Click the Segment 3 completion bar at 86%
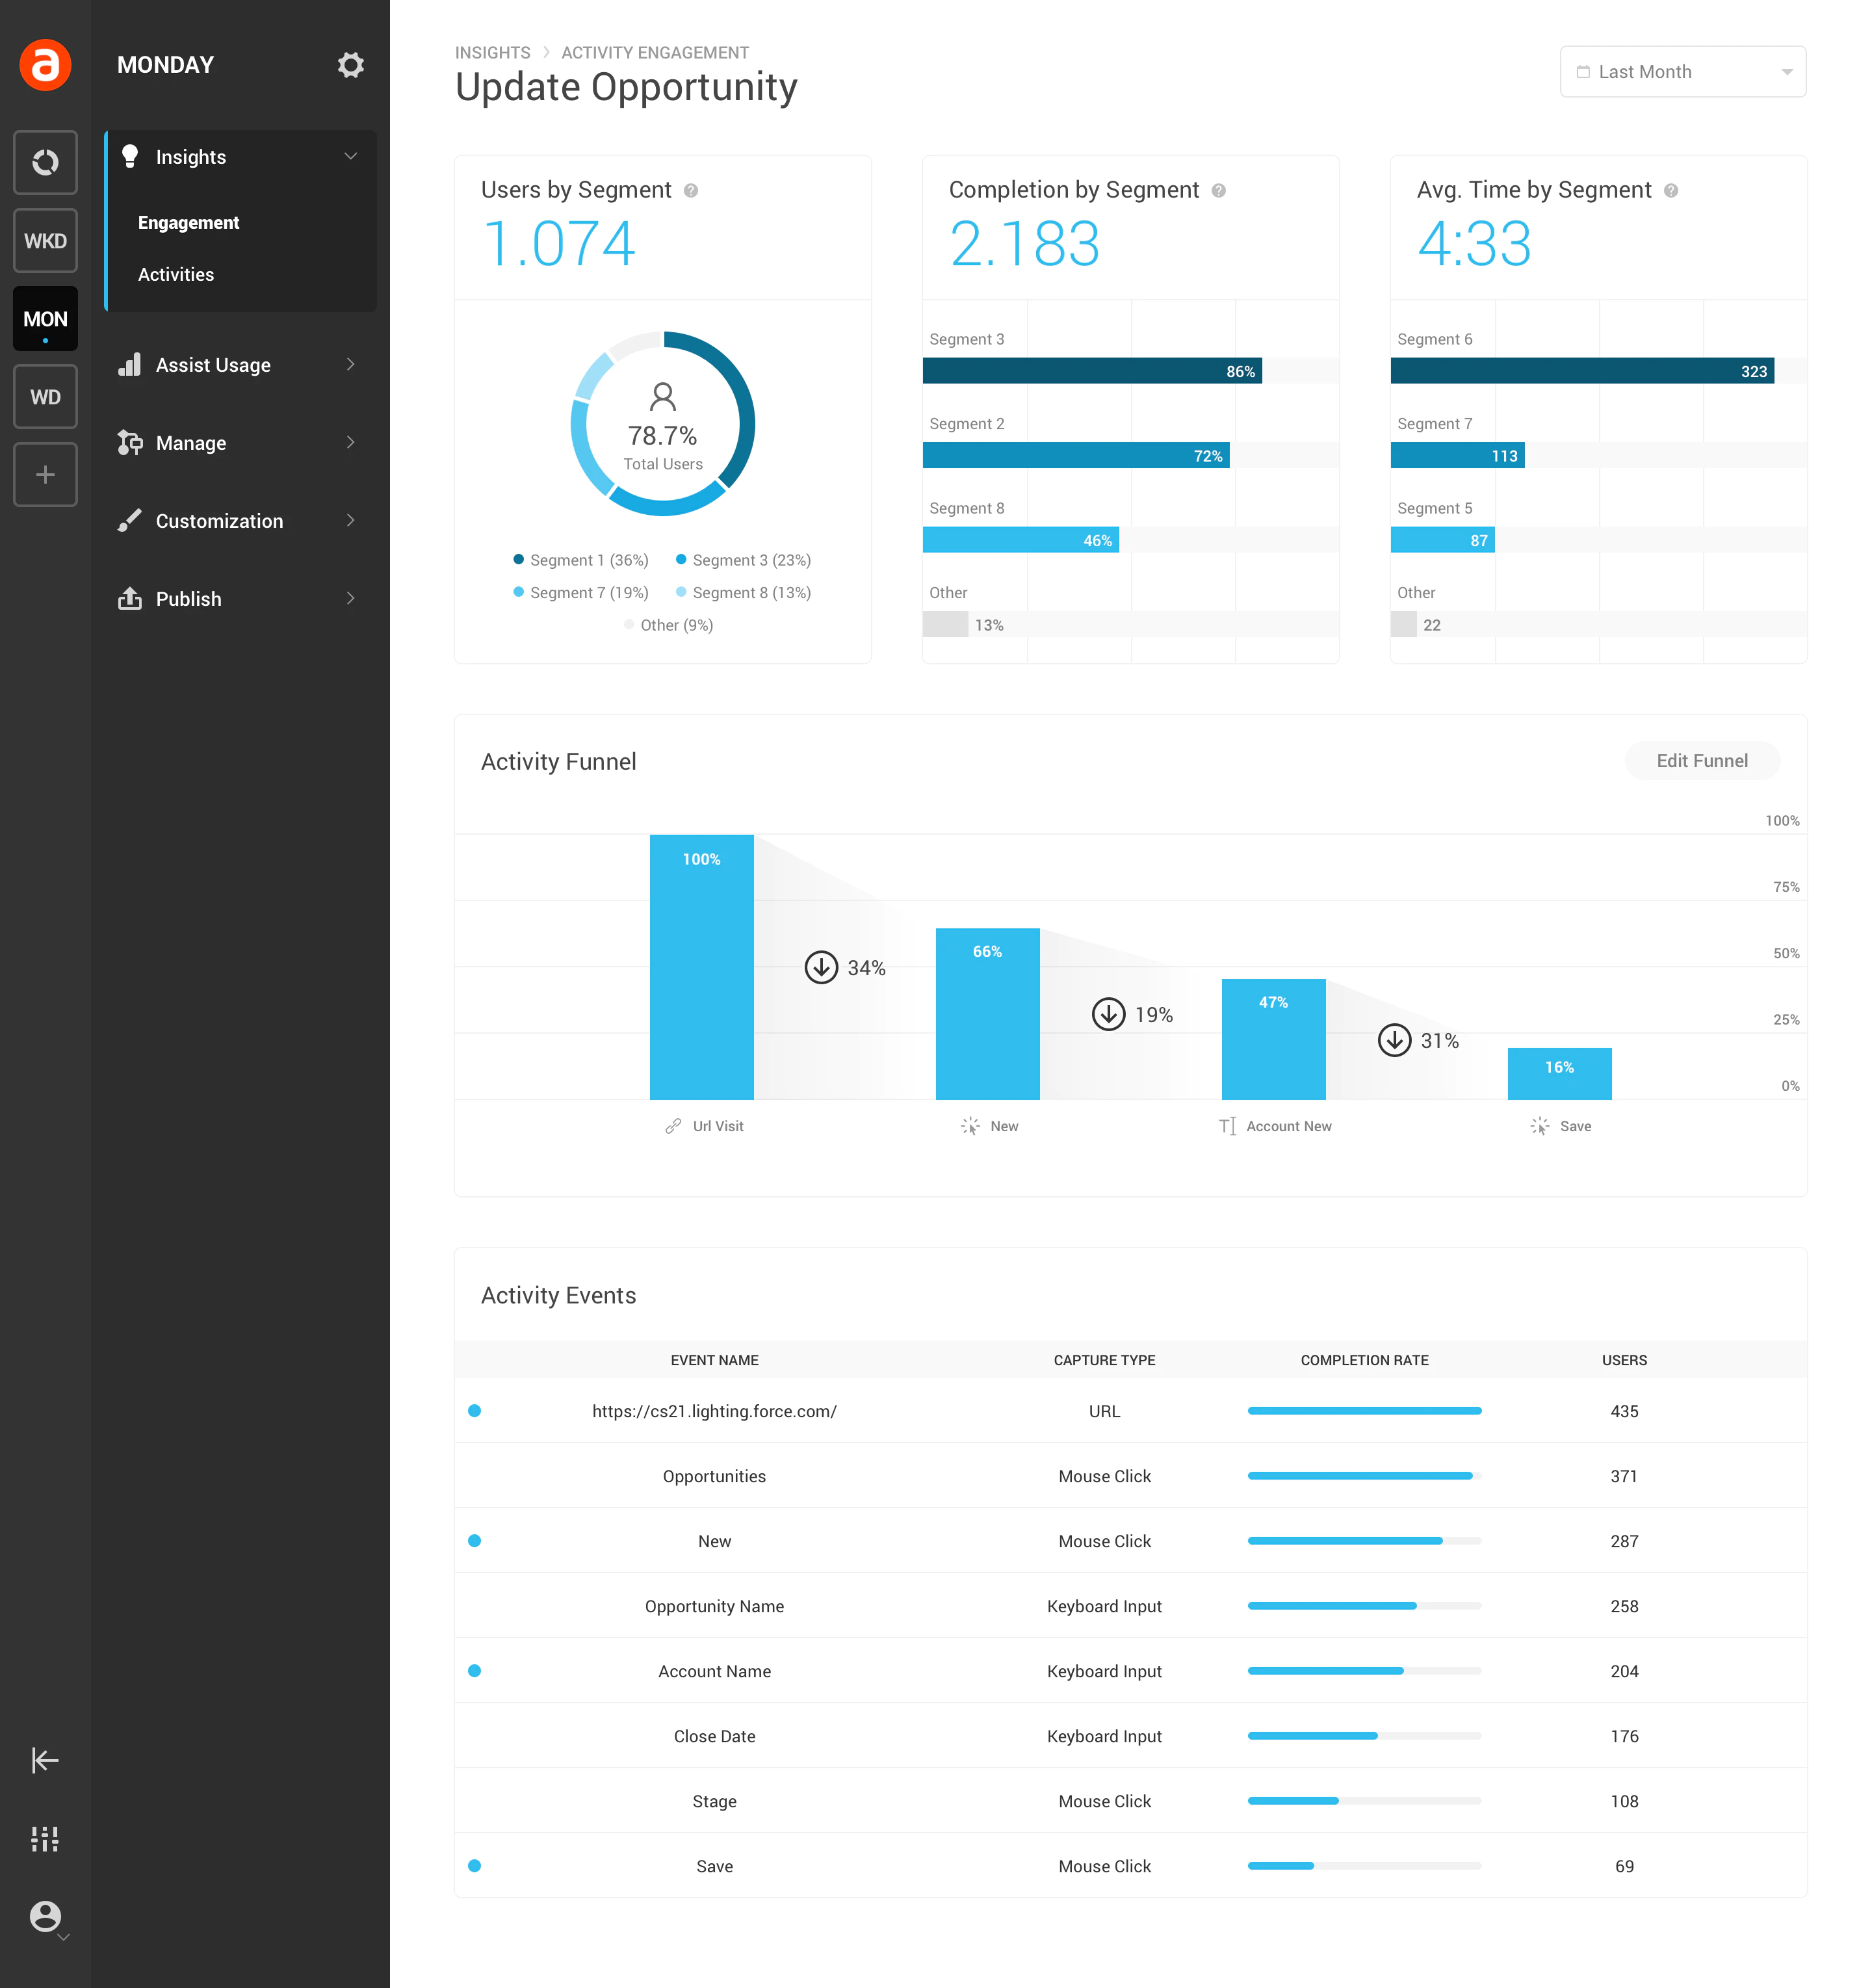Viewport: 1872px width, 1988px height. pyautogui.click(x=1092, y=371)
